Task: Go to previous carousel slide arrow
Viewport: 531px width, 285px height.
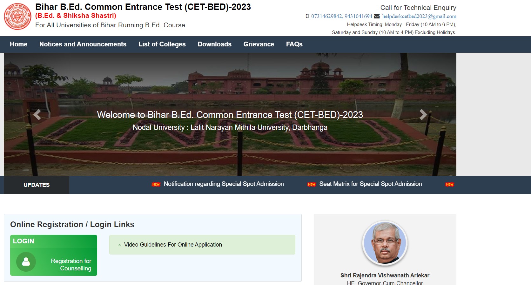Action: tap(37, 114)
